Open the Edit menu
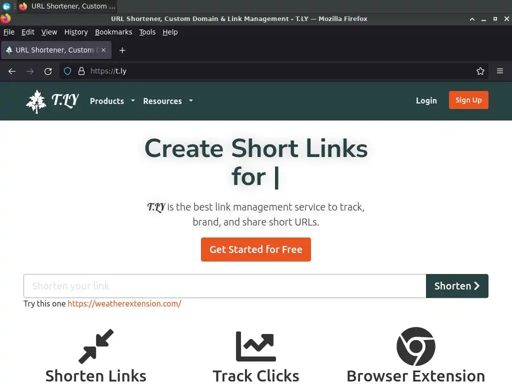 [x=28, y=32]
